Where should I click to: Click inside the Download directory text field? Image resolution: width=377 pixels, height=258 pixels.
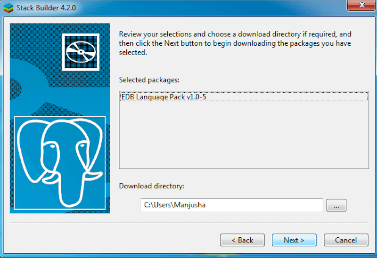pyautogui.click(x=231, y=205)
